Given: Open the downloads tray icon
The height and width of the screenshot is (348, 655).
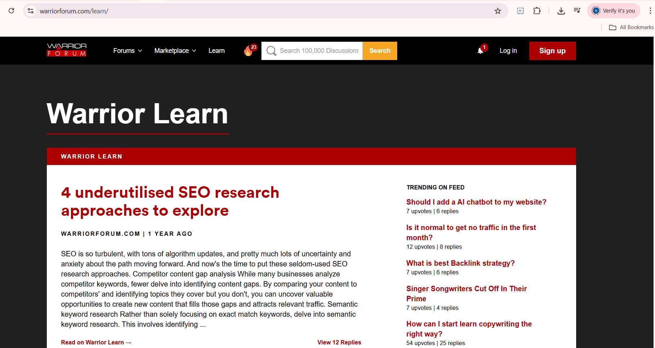Looking at the screenshot, I should (x=561, y=11).
